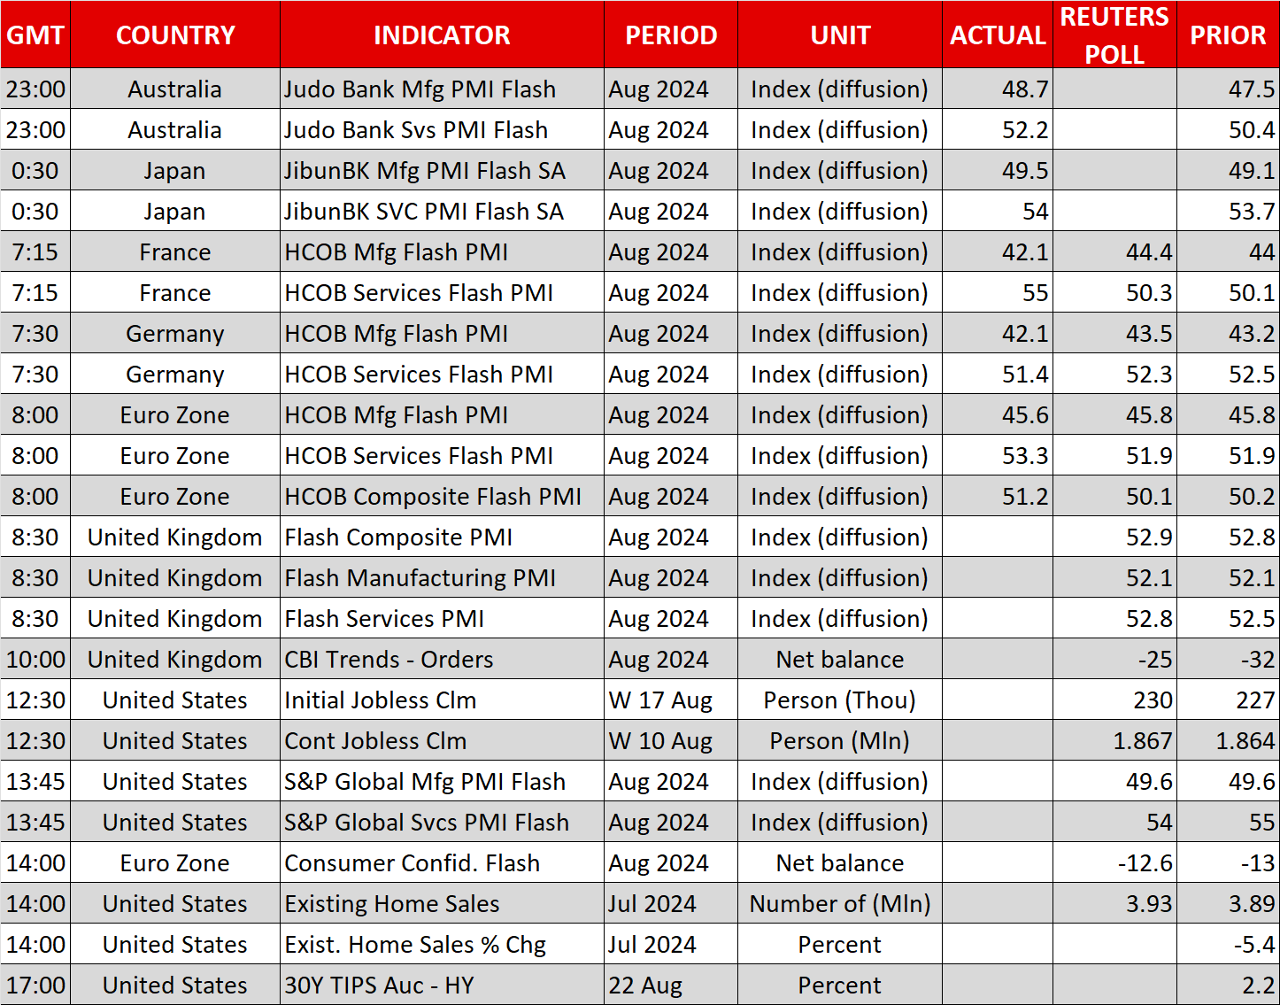
Task: Click the PRIOR column header
Action: click(x=1228, y=35)
